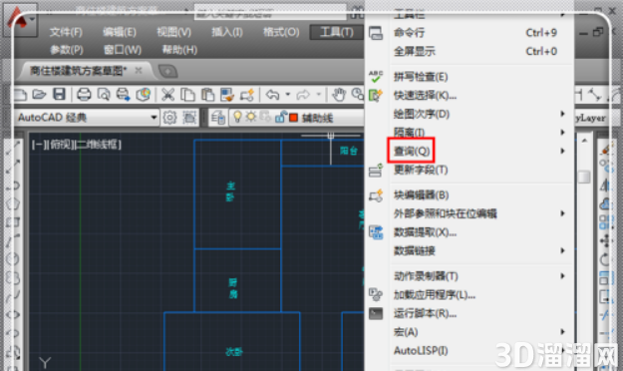Open the 帮助(H) menu
This screenshot has height=371, width=623.
179,50
